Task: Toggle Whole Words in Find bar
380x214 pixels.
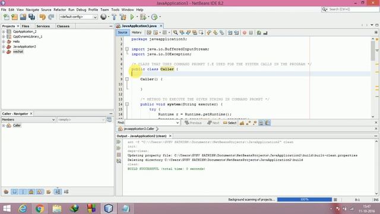Action: click(248, 123)
